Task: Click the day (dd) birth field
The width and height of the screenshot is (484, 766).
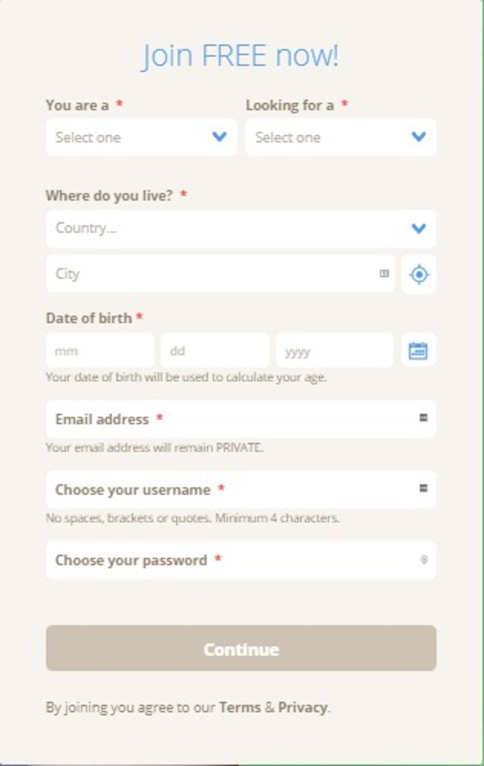Action: click(215, 351)
